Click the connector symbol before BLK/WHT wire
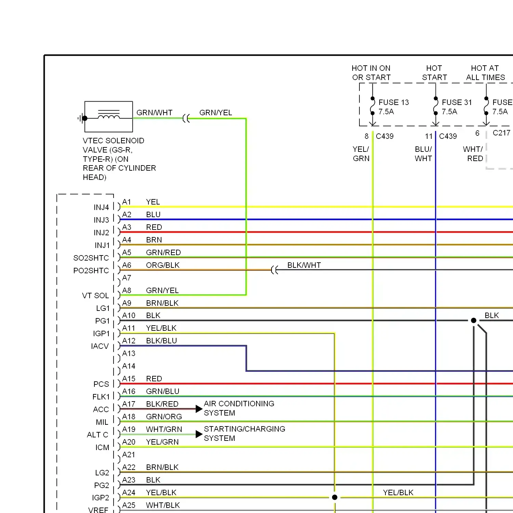Image resolution: width=513 pixels, height=513 pixels. pyautogui.click(x=275, y=270)
